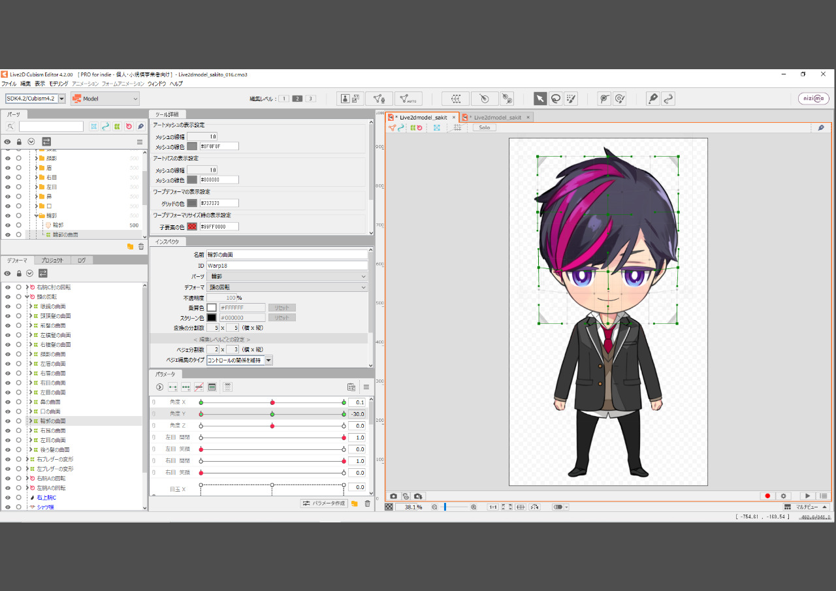Open the Model workspace dropdown
Screen dimensions: 836x591
(x=105, y=99)
